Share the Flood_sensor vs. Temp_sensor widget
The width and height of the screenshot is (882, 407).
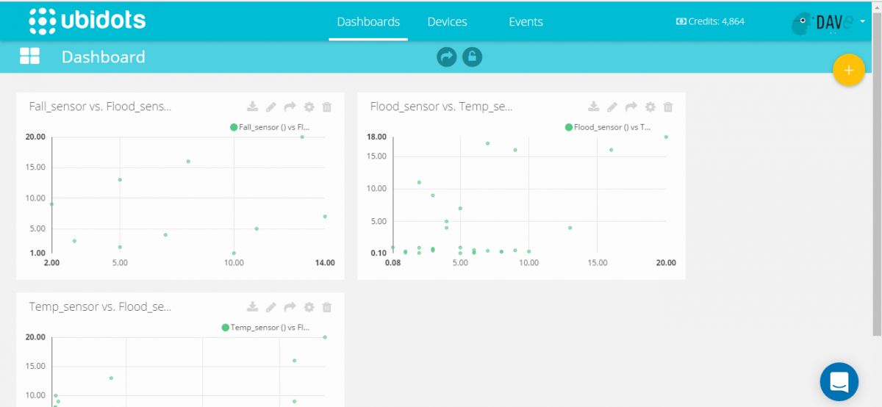[631, 107]
